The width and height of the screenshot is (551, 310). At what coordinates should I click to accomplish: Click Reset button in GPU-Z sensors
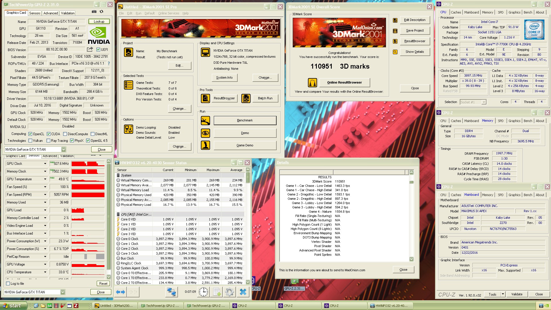point(103,283)
